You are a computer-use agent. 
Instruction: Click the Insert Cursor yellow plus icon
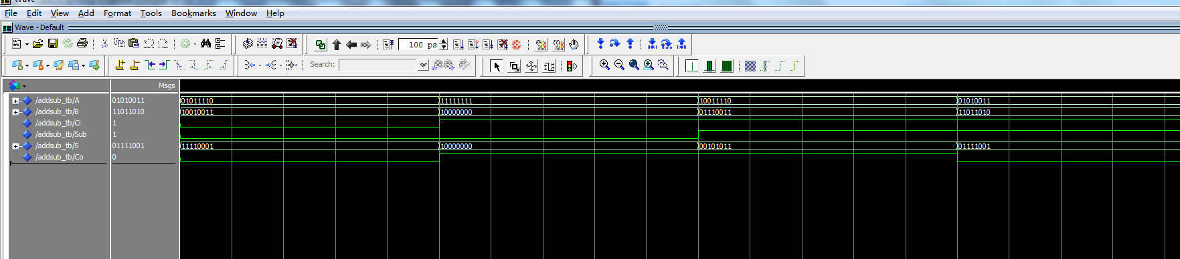click(120, 65)
